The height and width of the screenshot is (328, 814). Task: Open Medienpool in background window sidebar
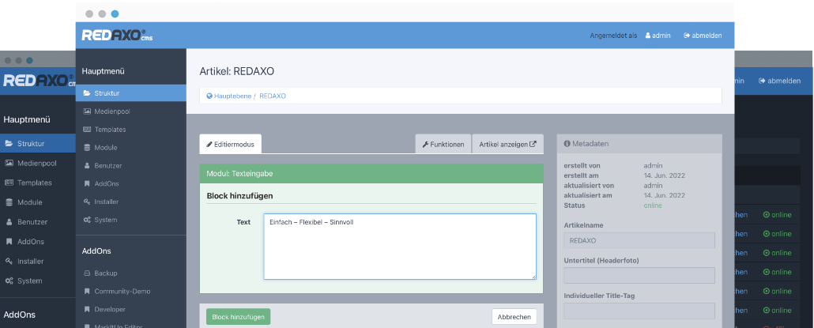pyautogui.click(x=38, y=163)
